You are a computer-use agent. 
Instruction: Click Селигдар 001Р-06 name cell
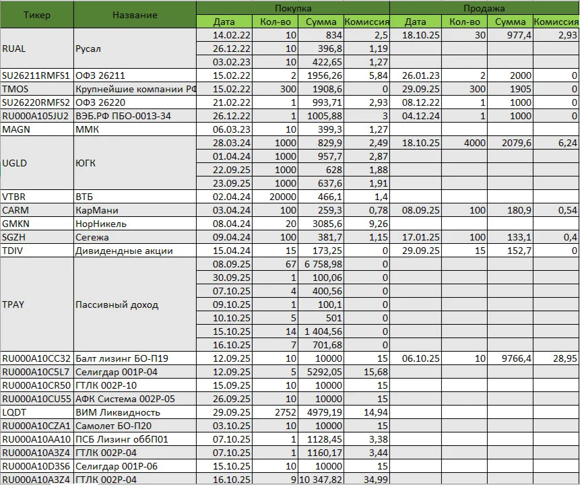pyautogui.click(x=135, y=465)
